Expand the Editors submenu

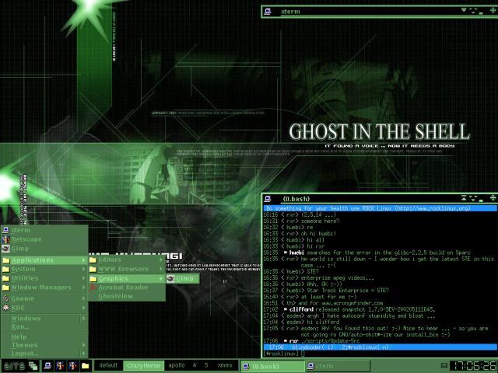pos(127,260)
